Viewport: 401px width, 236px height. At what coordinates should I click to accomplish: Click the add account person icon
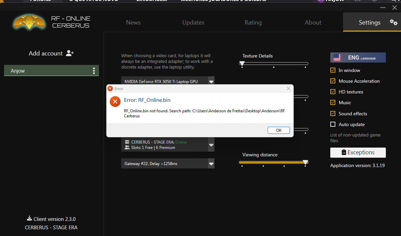[70, 53]
